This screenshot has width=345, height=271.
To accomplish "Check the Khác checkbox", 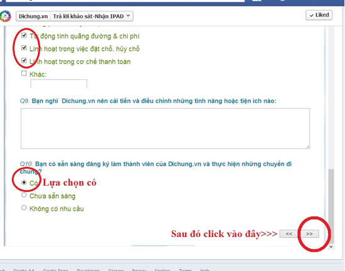I will [24, 73].
